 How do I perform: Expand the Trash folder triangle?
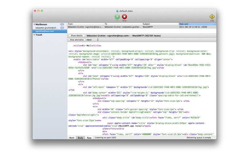pos(34,35)
